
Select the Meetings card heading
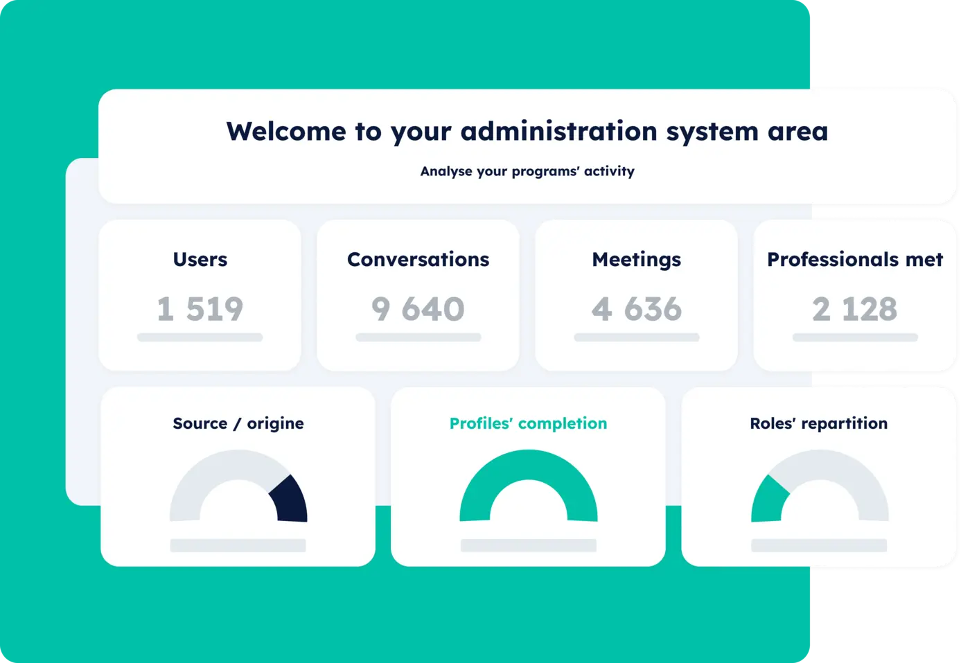[636, 259]
